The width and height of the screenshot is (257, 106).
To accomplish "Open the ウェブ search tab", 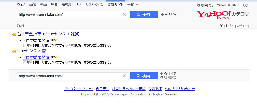I will pos(21,5).
